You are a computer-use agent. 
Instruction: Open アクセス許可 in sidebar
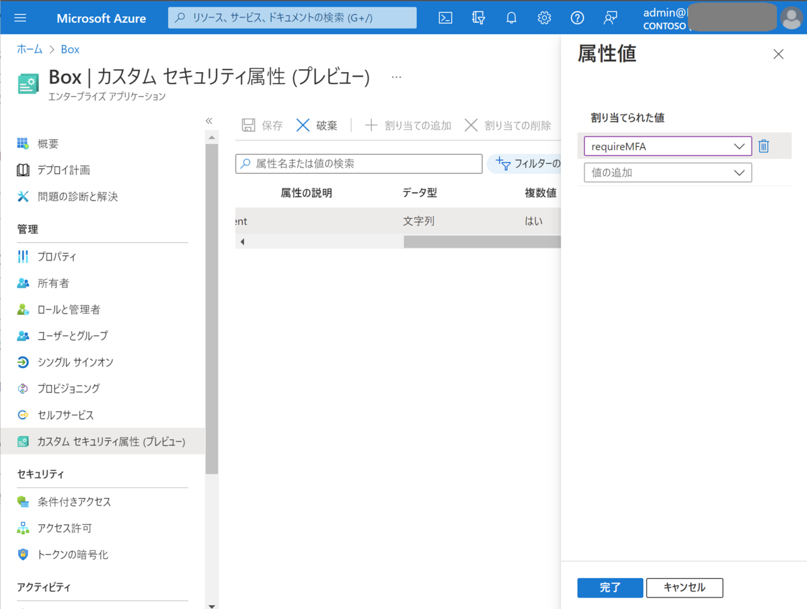point(54,528)
